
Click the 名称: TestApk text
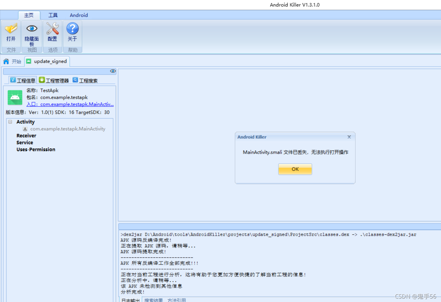point(42,91)
